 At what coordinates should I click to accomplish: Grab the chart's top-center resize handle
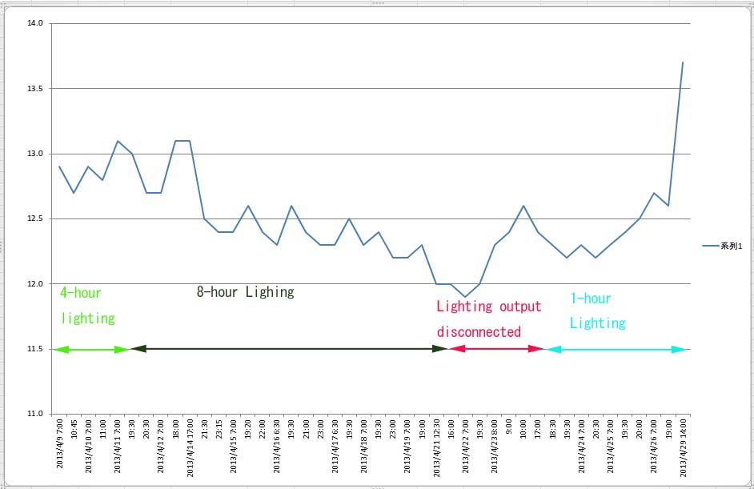coord(377,3)
